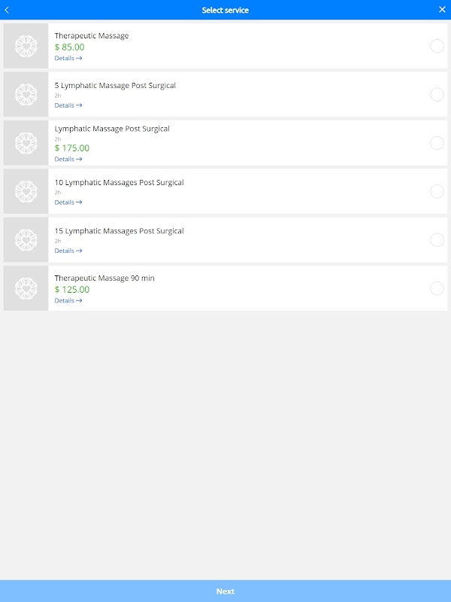
Task: Click the 5 Lymphatic Massage thumbnail
Action: pos(26,94)
